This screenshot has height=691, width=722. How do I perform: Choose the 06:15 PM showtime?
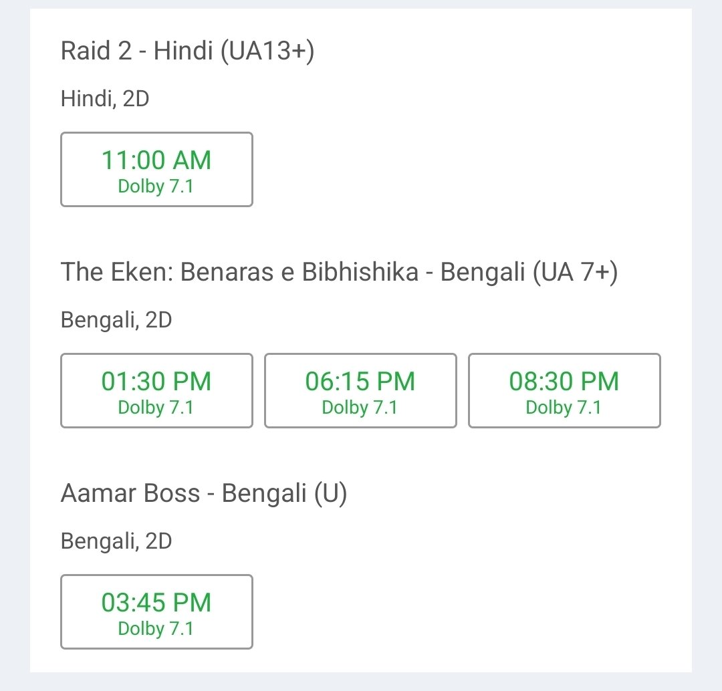(x=360, y=390)
